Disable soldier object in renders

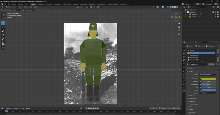(218, 17)
